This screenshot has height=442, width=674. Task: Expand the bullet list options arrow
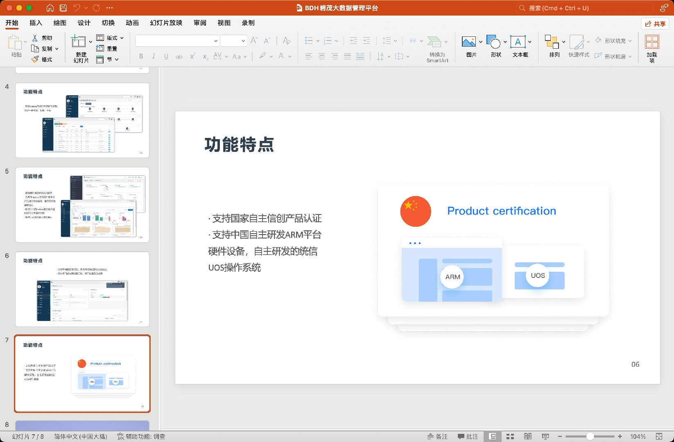coord(318,41)
